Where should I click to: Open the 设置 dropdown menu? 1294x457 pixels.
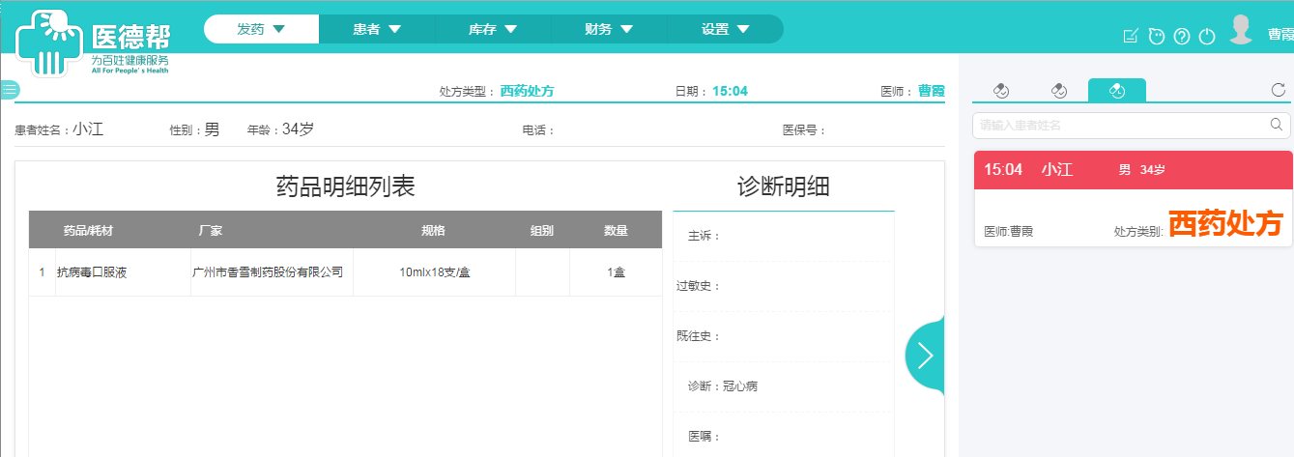725,29
